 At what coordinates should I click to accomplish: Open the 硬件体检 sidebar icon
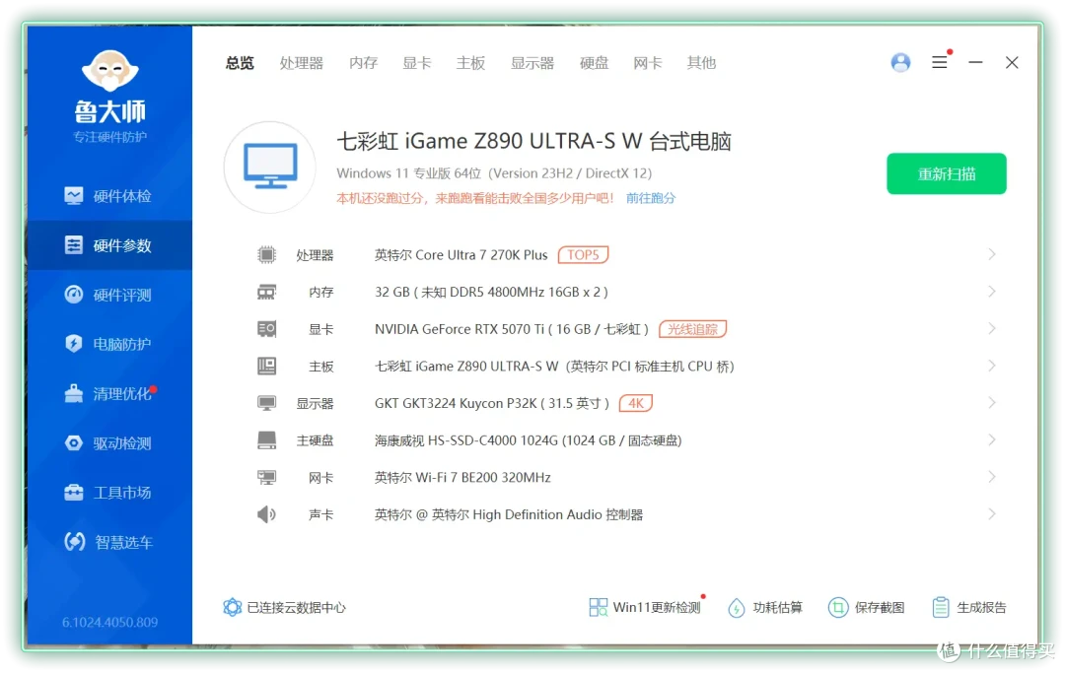(73, 196)
